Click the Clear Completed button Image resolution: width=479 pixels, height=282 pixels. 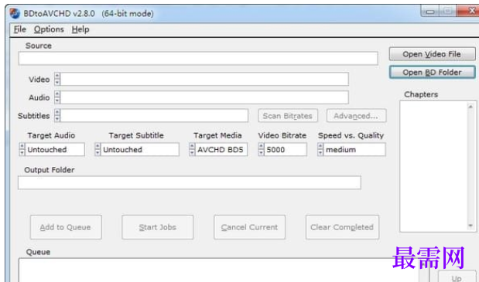[342, 227]
